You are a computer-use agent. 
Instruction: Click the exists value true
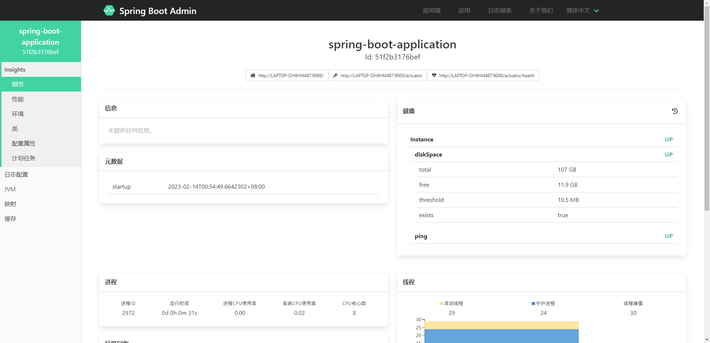pyautogui.click(x=563, y=215)
